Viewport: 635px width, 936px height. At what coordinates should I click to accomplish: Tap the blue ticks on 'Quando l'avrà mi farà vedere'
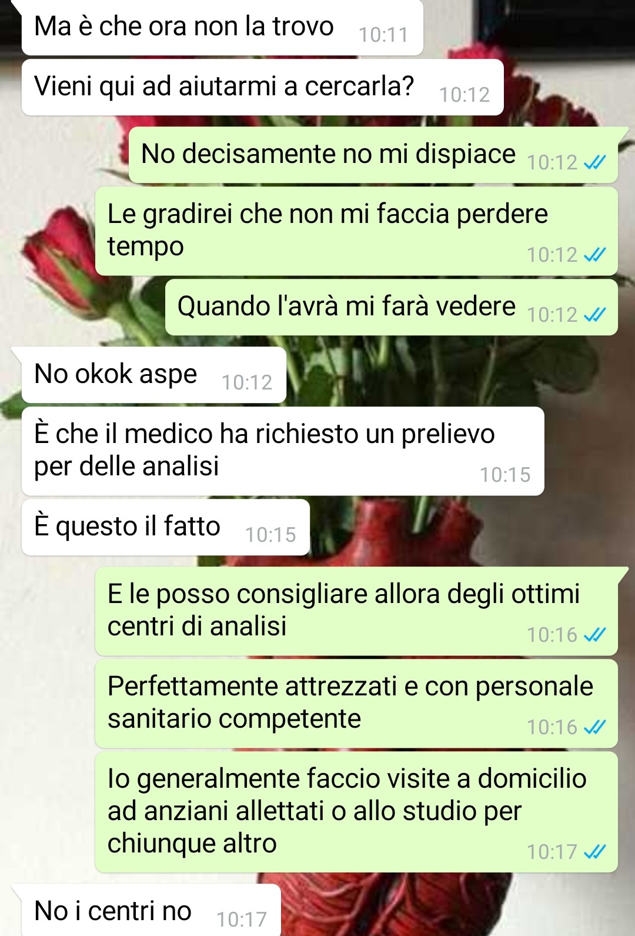point(594,315)
